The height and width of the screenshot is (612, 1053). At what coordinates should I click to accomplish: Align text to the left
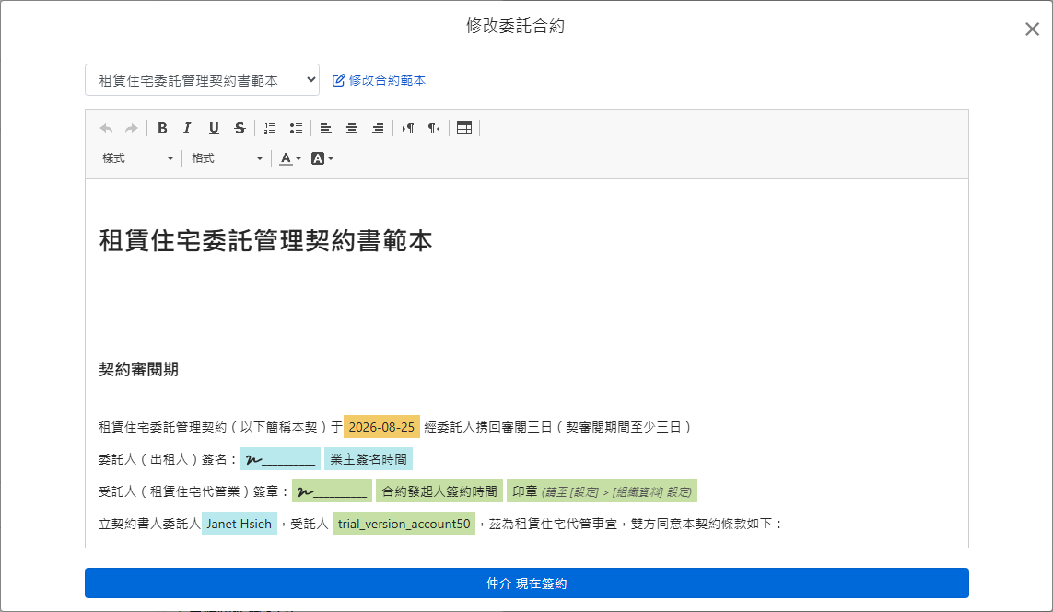326,128
